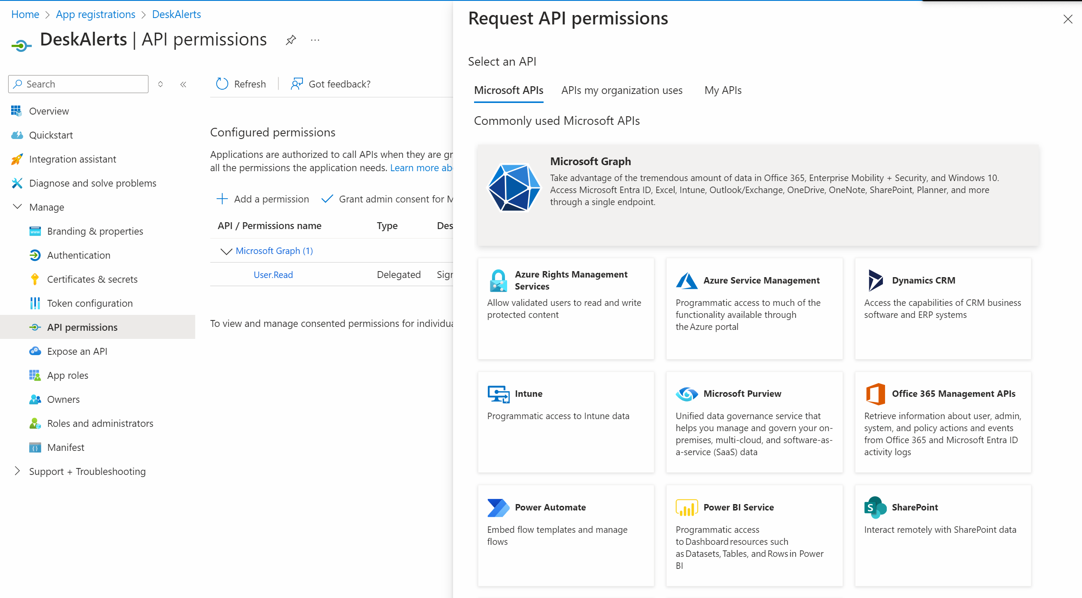The width and height of the screenshot is (1082, 598).
Task: Click the Dynamics CRM tile
Action: point(943,308)
